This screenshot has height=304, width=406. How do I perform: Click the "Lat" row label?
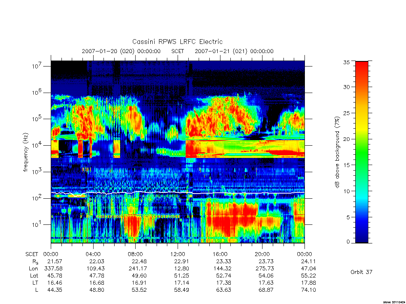pos(34,275)
